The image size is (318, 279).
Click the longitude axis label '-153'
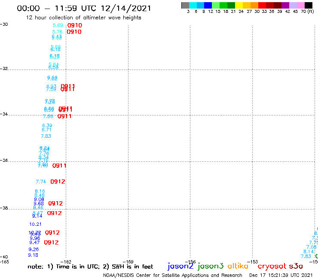pos(252,262)
